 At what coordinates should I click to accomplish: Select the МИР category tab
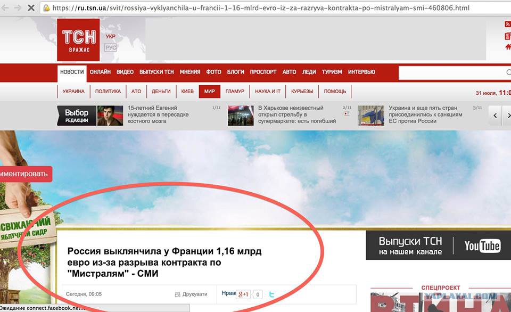tap(209, 91)
